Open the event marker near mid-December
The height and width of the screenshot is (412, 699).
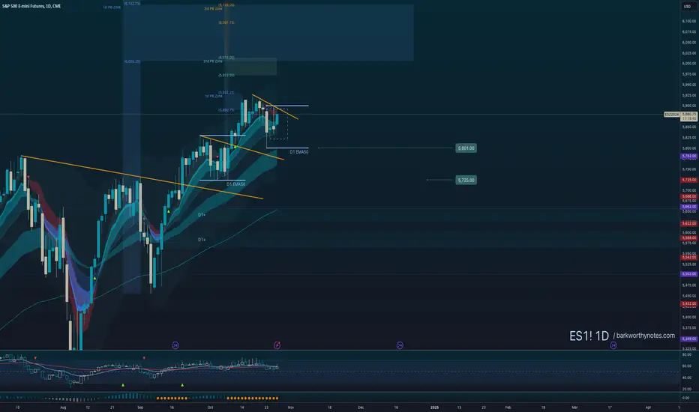click(400, 345)
